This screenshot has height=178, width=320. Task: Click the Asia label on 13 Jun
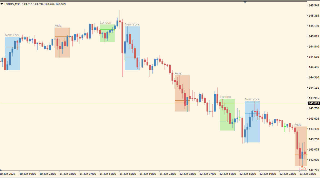tap(298, 125)
